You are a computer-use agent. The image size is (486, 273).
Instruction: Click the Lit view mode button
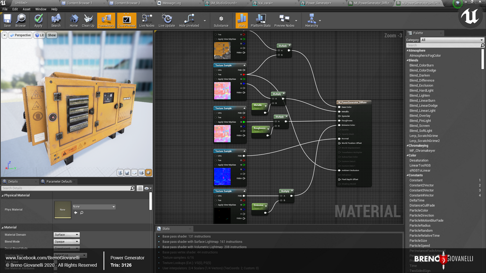pos(39,35)
